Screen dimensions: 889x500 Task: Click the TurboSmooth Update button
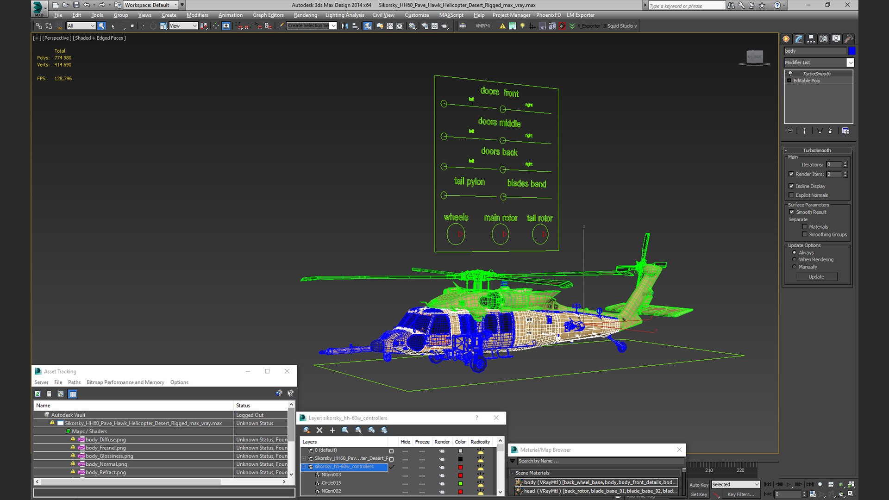coord(816,277)
